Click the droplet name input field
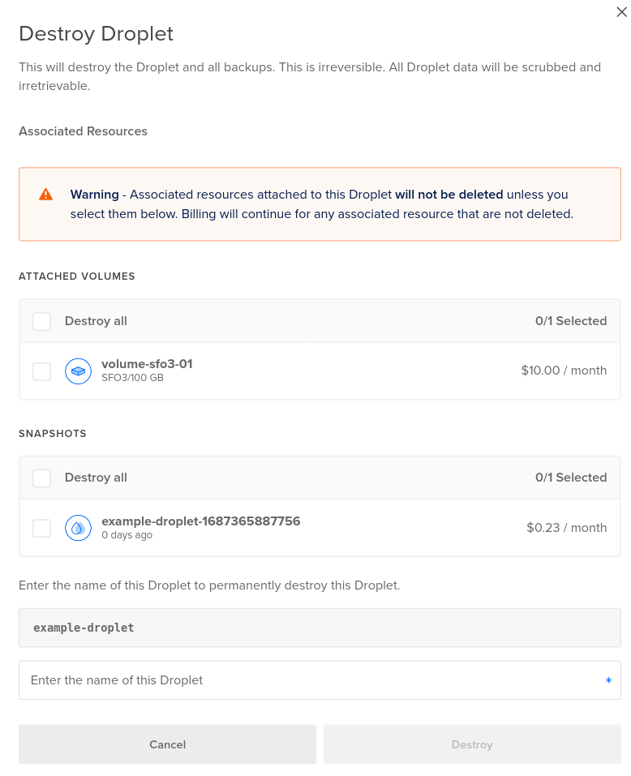Screen dimensions: 631x776 pyautogui.click(x=320, y=680)
